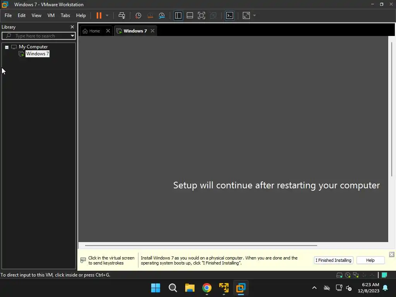Click the VM horizontal scrollbar
Viewport: 396px width, 297px height.
(201, 245)
